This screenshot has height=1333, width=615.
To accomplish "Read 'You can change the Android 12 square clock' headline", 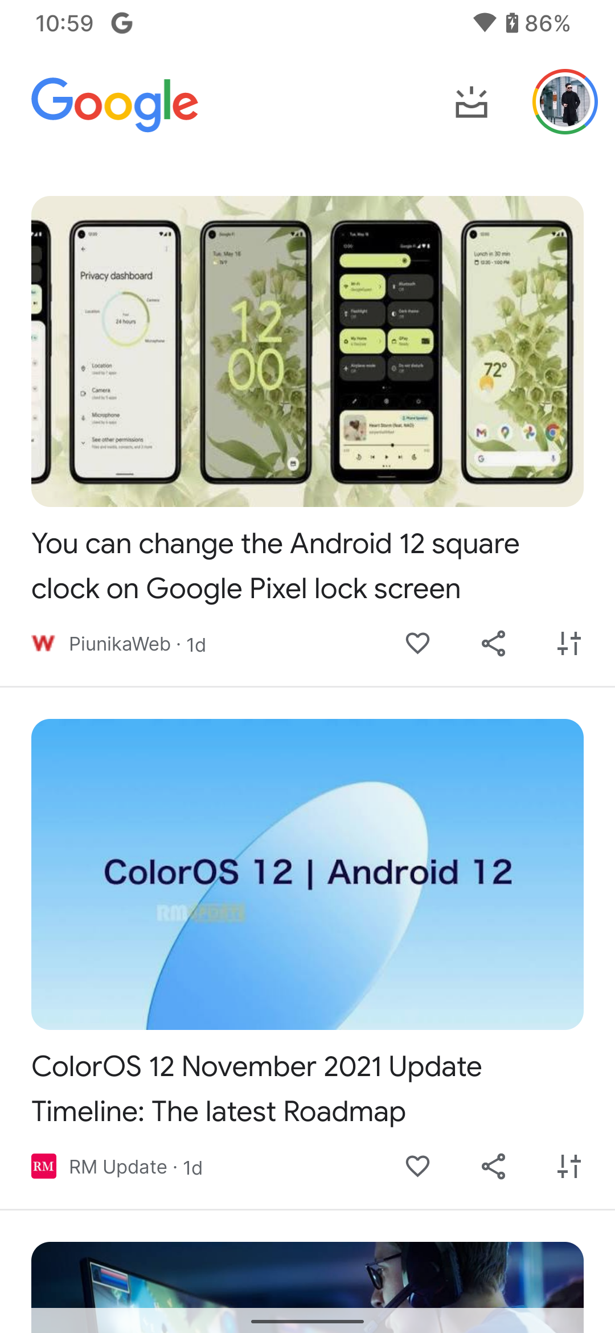I will coord(276,566).
